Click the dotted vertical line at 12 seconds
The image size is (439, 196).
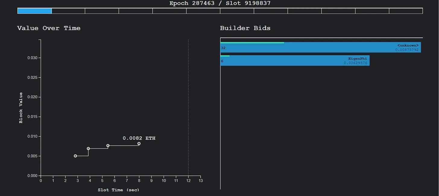pos(188,105)
